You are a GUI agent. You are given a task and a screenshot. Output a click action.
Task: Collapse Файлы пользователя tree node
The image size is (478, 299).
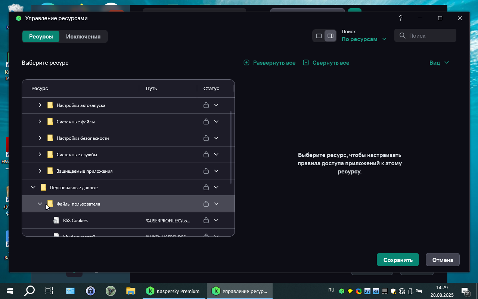[x=40, y=204]
